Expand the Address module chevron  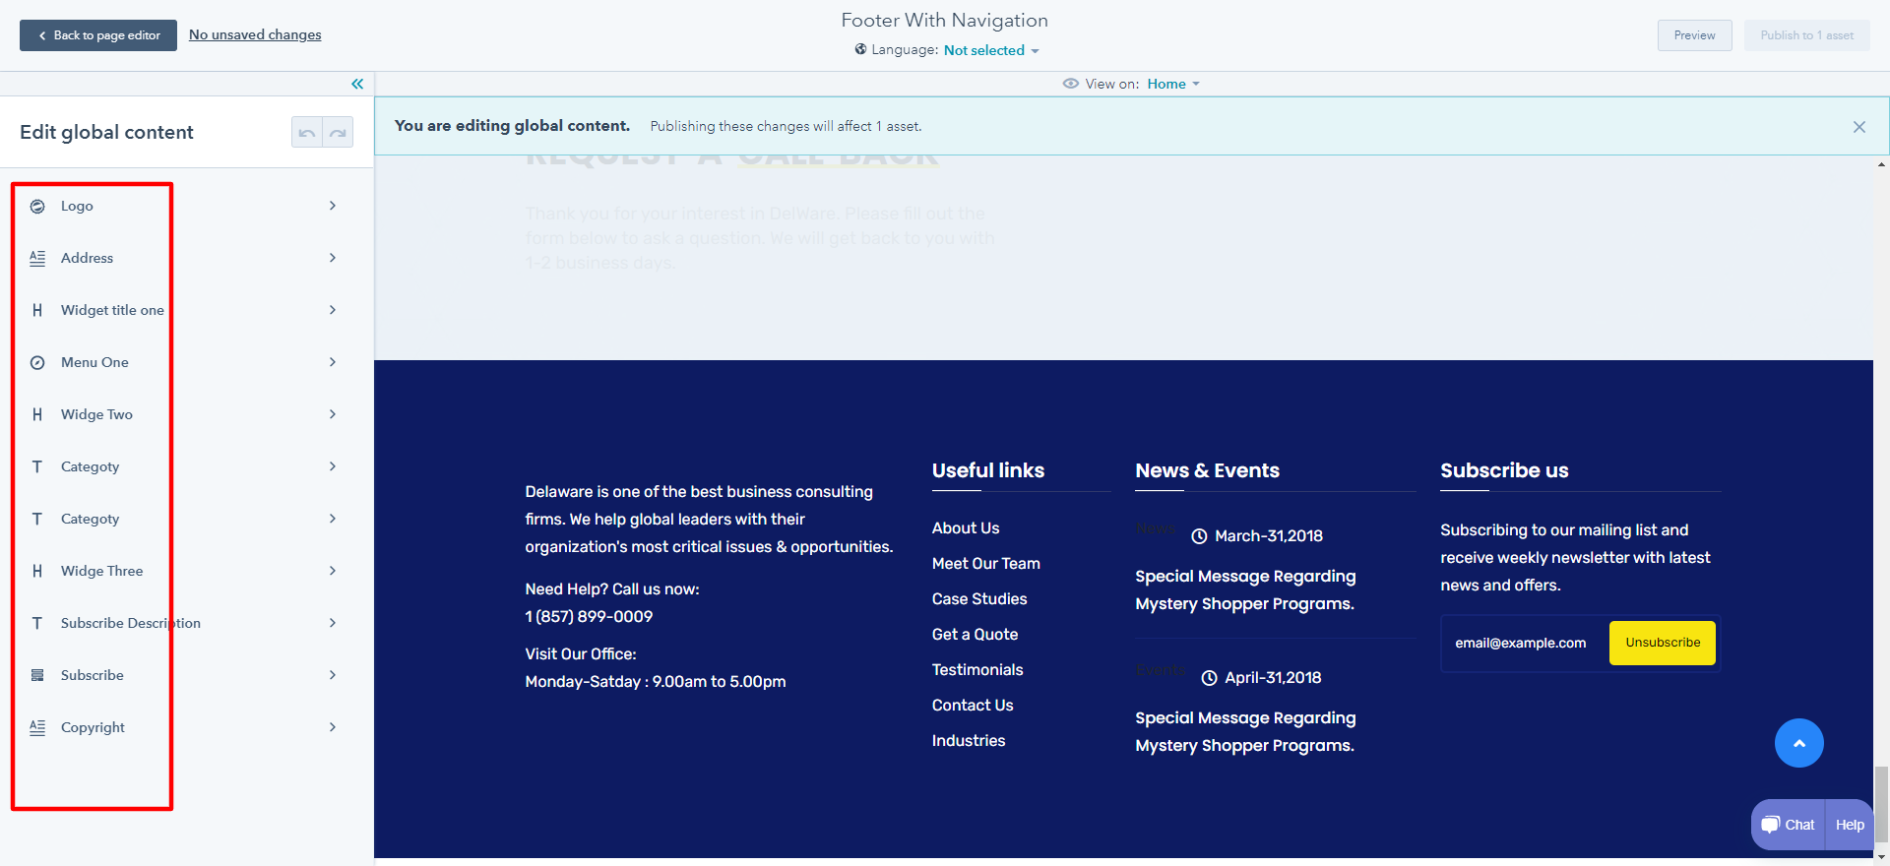click(333, 258)
